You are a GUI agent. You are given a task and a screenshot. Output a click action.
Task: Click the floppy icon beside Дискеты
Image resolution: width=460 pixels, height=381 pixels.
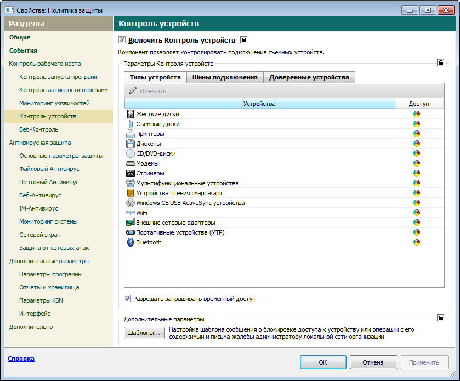pyautogui.click(x=130, y=144)
